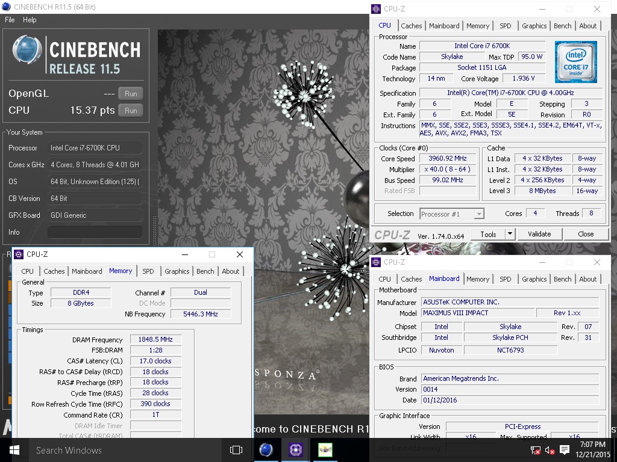This screenshot has width=617, height=462.
Task: Switch to CPU-Z via its taskbar icon
Action: [x=295, y=450]
